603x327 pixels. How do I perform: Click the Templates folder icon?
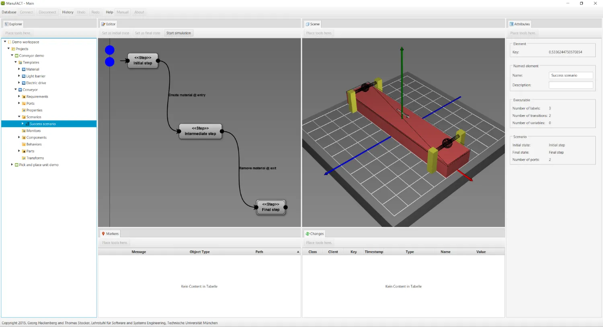(20, 63)
